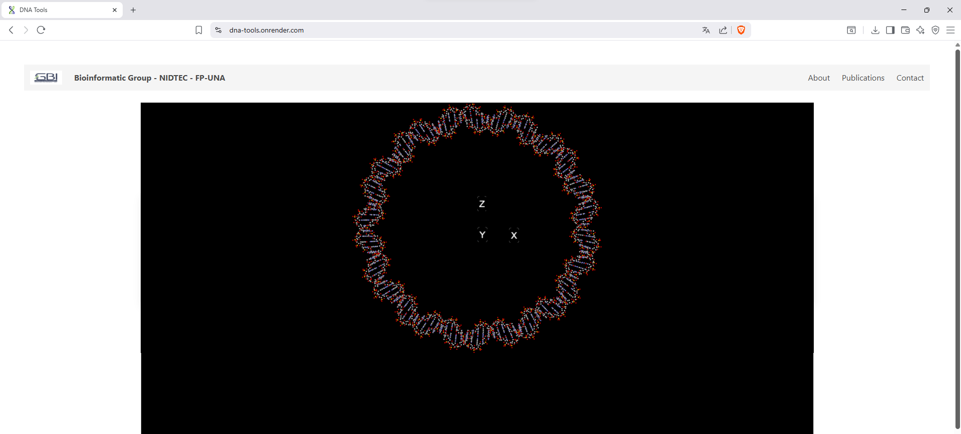Toggle the browser sidebar panel
The image size is (961, 434).
coord(890,30)
